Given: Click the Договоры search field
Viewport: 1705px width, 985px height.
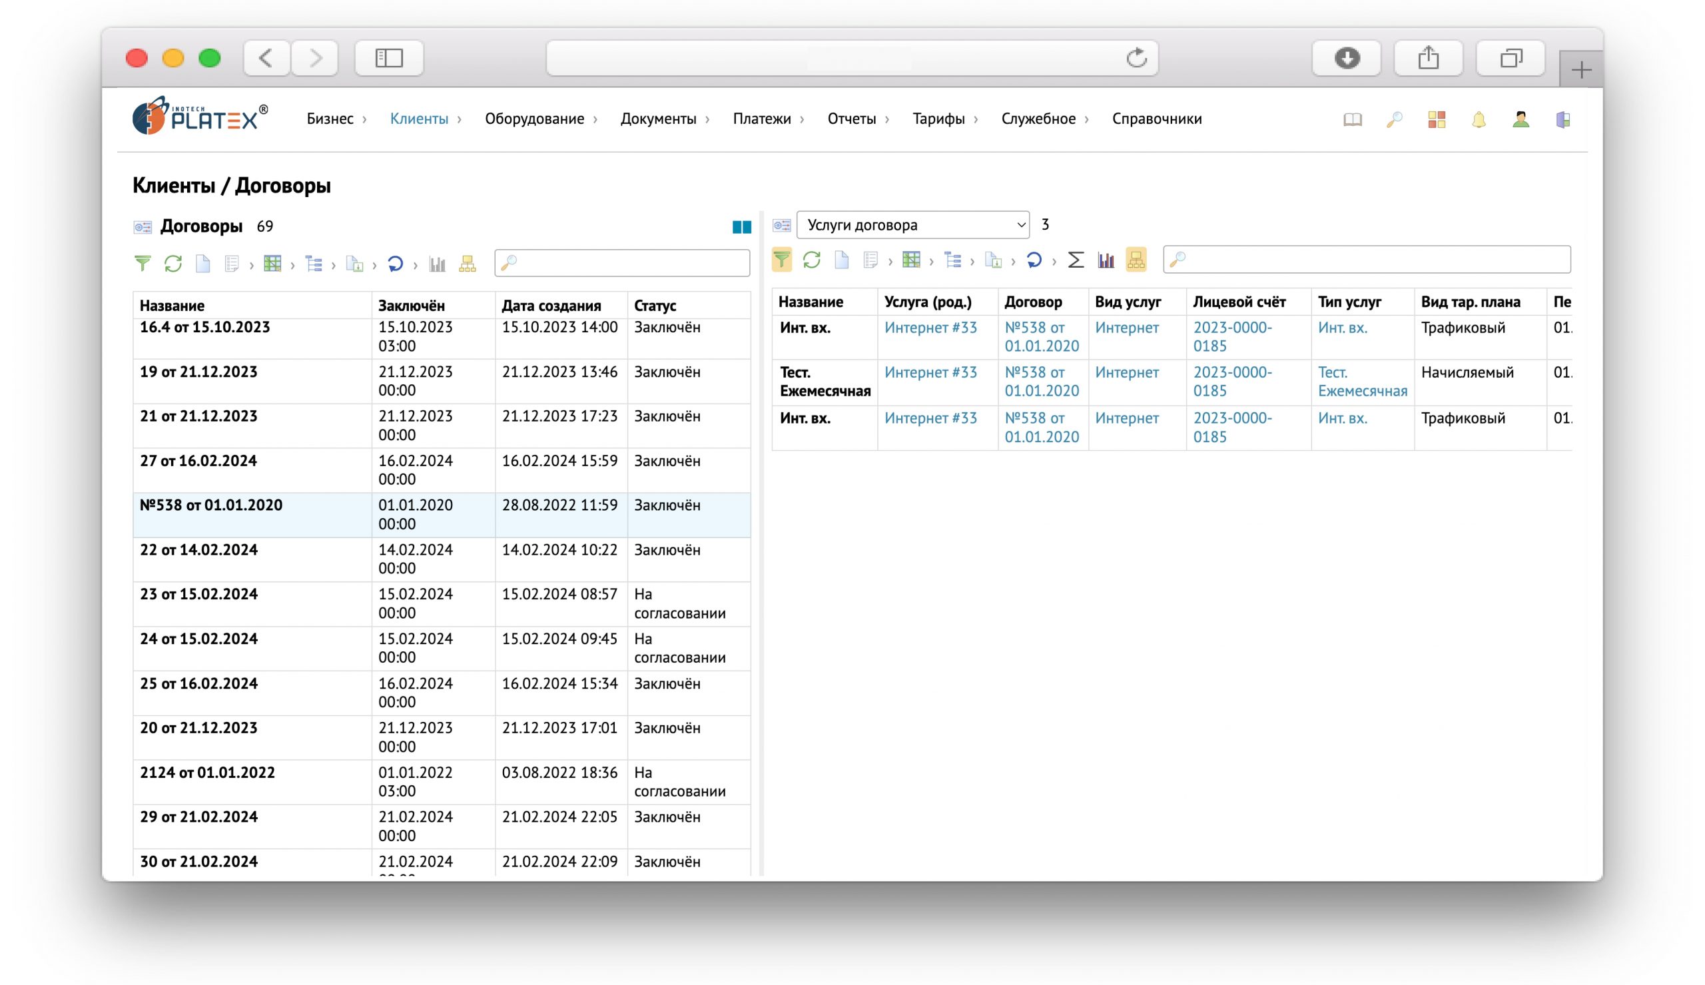Looking at the screenshot, I should pyautogui.click(x=622, y=263).
